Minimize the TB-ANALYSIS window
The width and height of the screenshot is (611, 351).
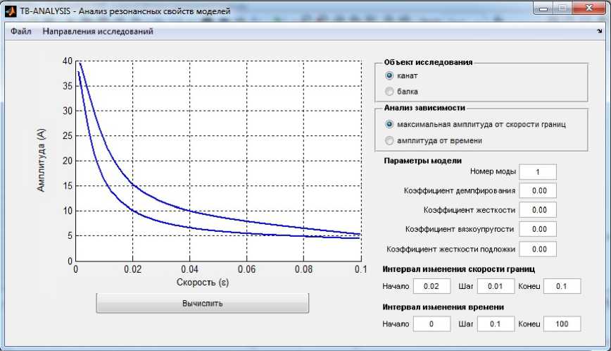click(x=544, y=8)
